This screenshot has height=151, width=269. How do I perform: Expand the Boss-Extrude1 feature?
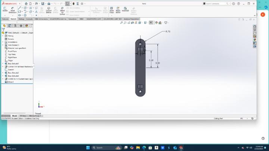3,64
